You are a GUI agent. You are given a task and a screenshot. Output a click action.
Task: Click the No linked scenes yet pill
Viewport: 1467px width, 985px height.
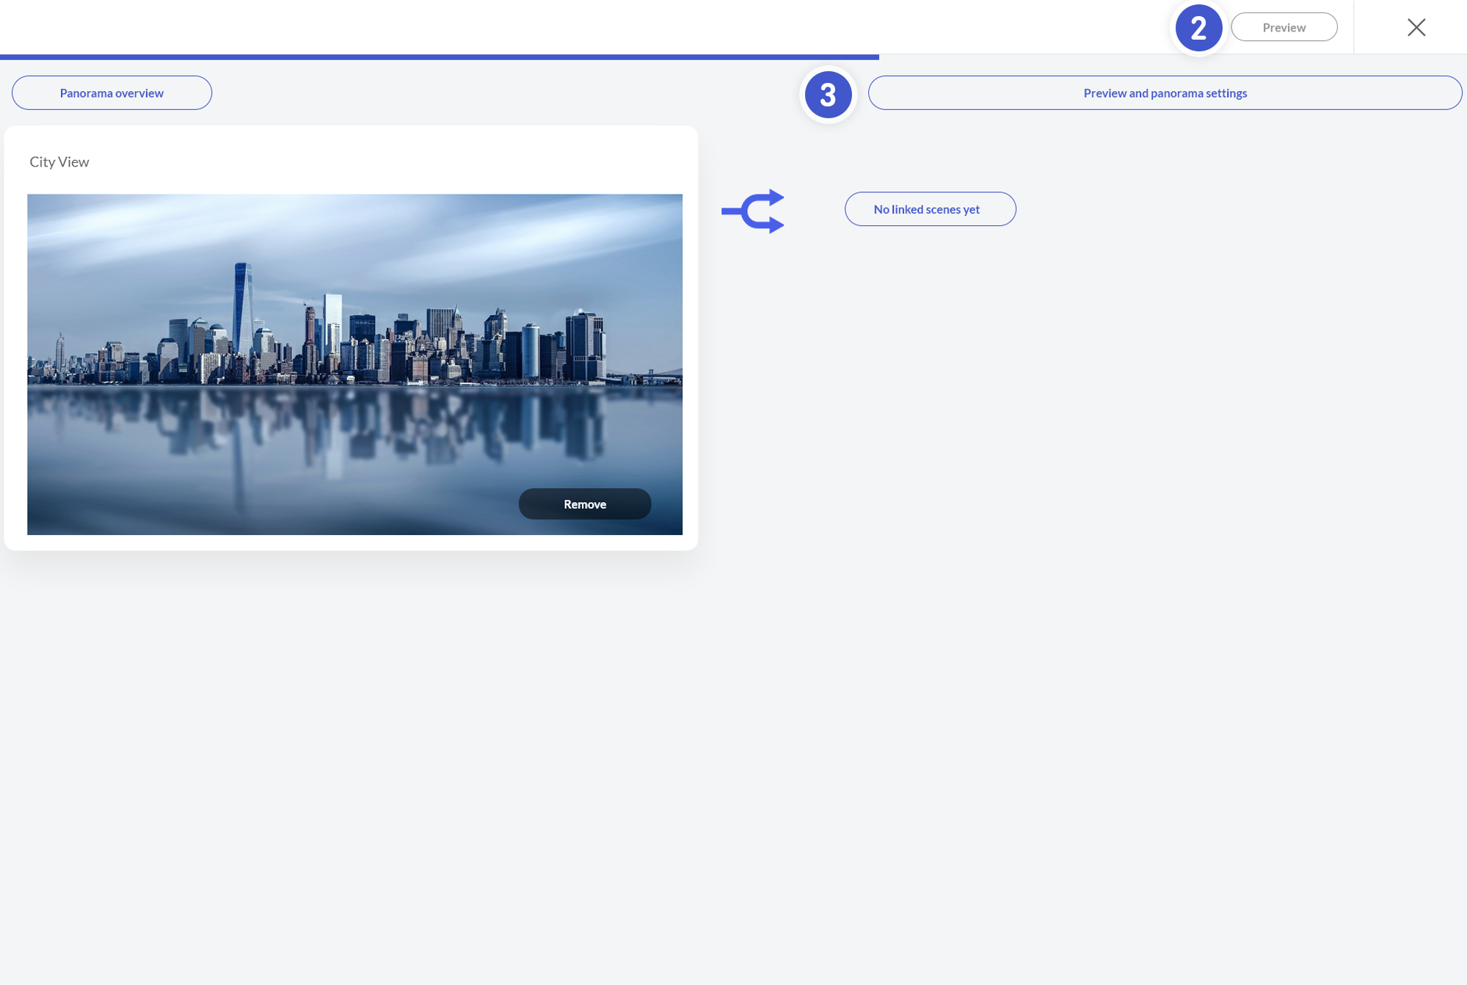click(930, 209)
